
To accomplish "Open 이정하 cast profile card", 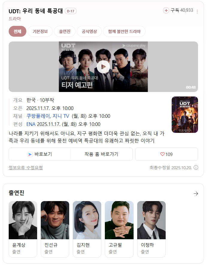I will tap(151, 229).
